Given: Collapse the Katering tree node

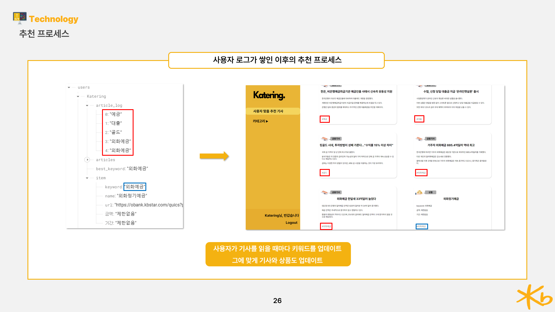Looking at the screenshot, I should [x=78, y=96].
